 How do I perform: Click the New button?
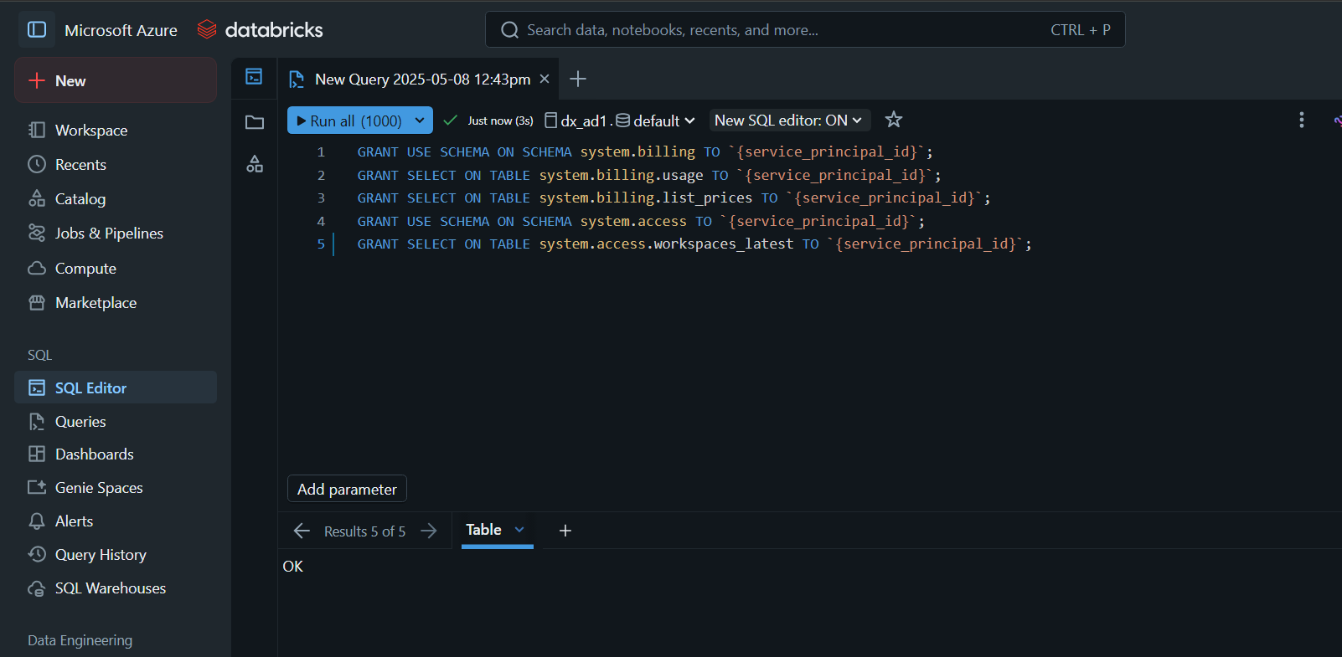tap(116, 80)
